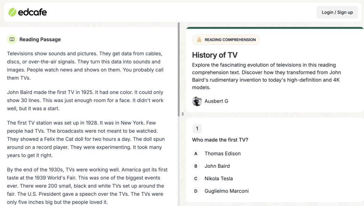Click the History of TV title
364x206 pixels.
(x=215, y=55)
